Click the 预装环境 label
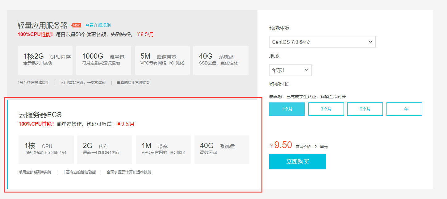The width and height of the screenshot is (447, 199). (x=279, y=28)
